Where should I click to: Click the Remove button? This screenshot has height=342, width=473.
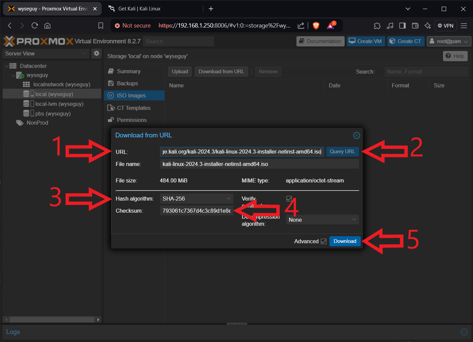tap(268, 72)
